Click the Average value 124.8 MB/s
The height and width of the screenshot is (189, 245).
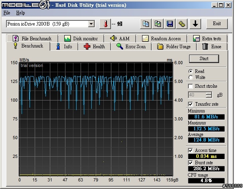coord(206,140)
